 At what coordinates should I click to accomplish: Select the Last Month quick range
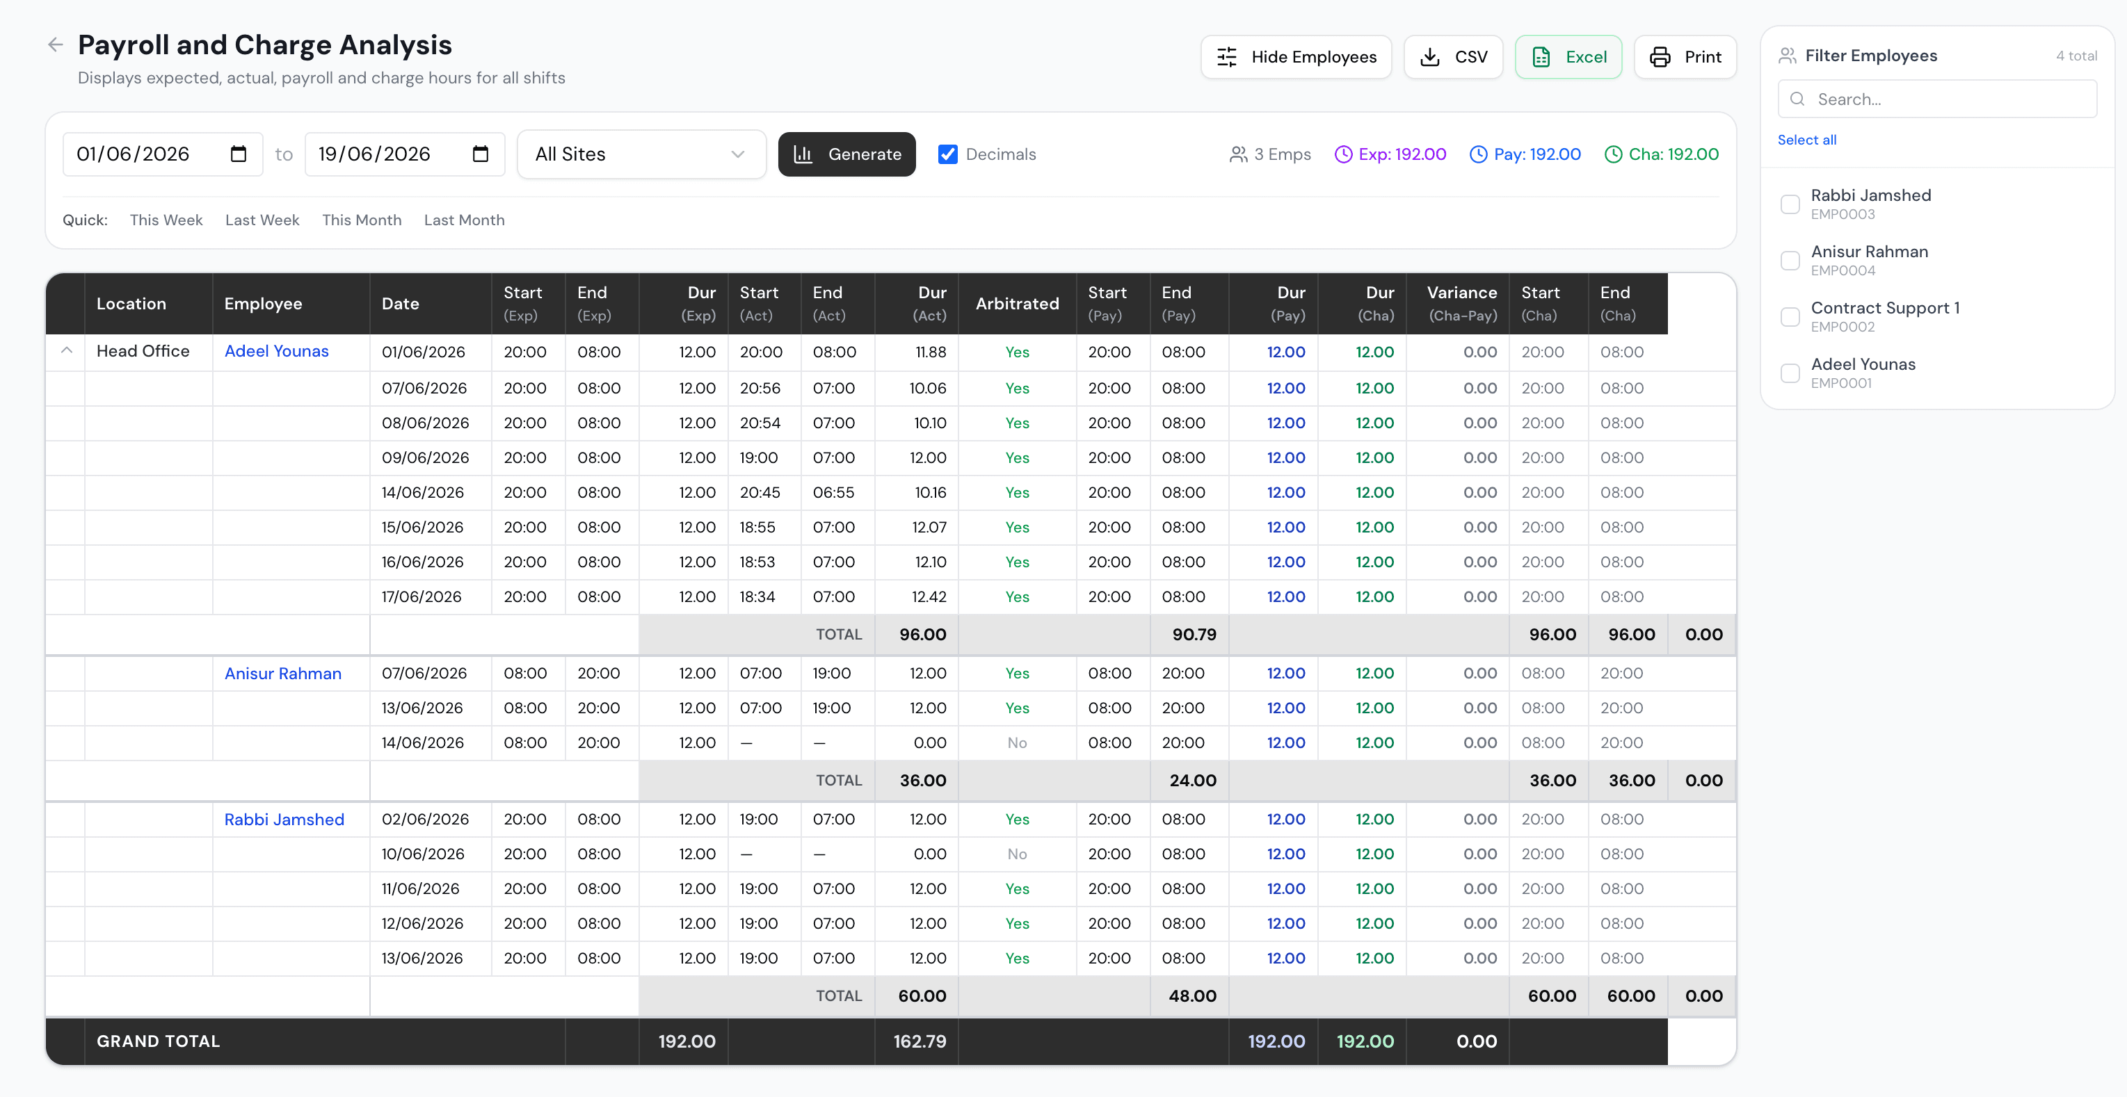tap(464, 220)
